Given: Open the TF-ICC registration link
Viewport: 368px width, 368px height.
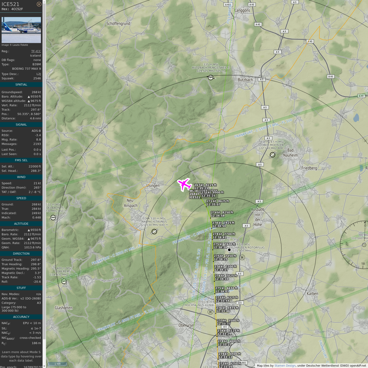Looking at the screenshot, I should tap(36, 51).
